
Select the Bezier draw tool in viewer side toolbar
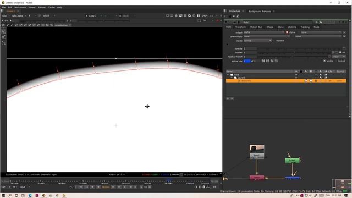3,43
